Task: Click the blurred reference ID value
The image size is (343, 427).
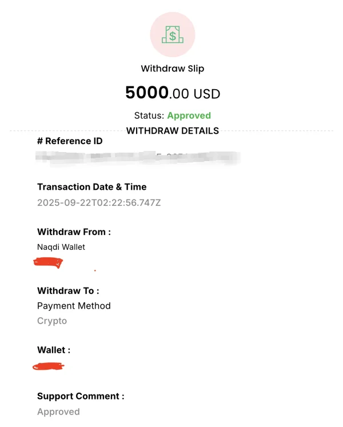Action: pos(137,157)
